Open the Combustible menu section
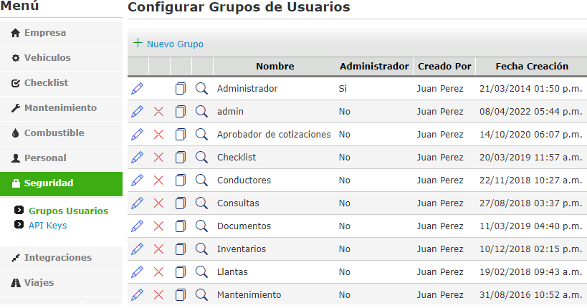 tap(61, 133)
